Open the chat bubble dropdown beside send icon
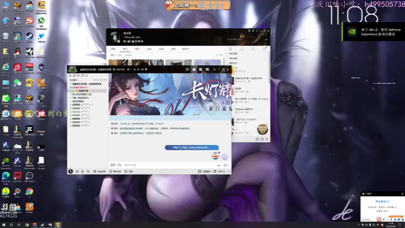The image size is (405, 228). [226, 165]
